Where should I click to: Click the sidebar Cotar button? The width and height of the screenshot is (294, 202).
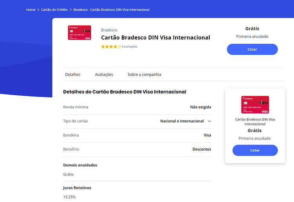point(255,150)
